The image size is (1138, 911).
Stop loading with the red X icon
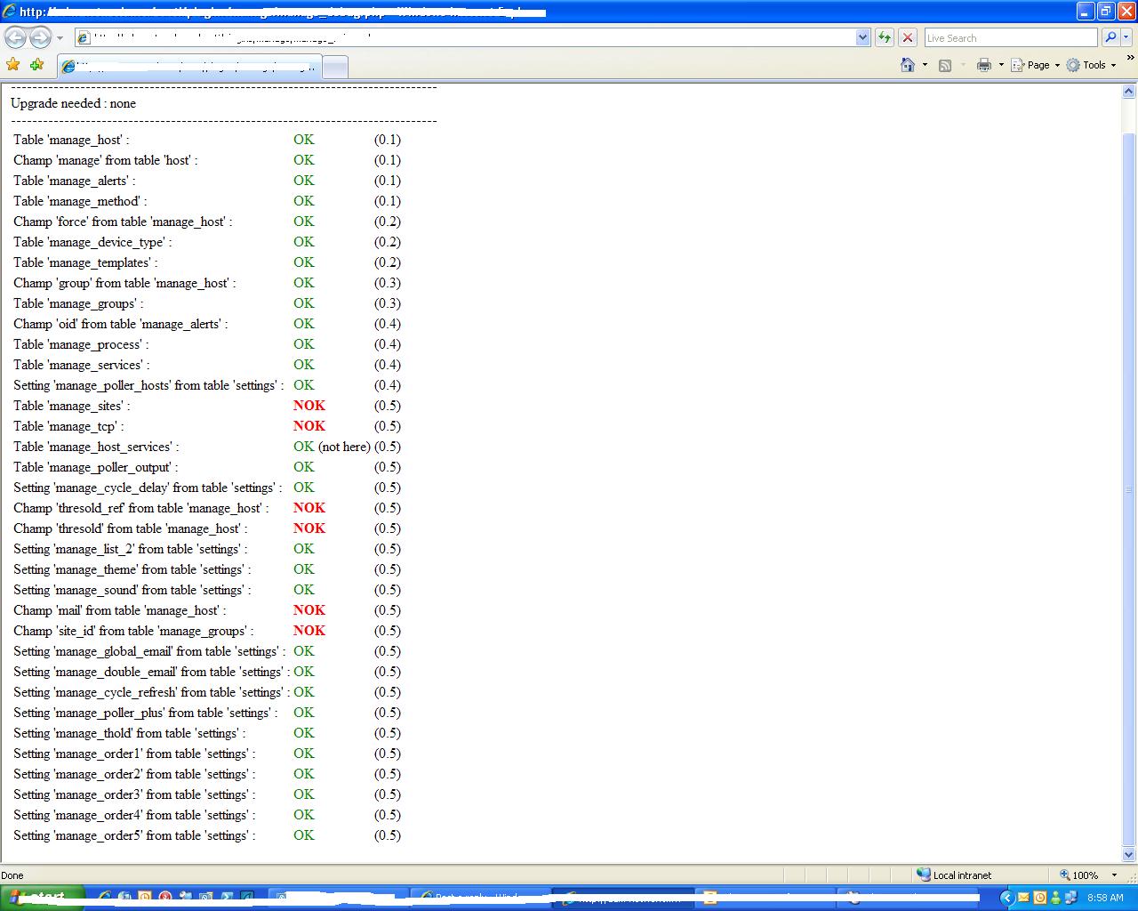(908, 37)
